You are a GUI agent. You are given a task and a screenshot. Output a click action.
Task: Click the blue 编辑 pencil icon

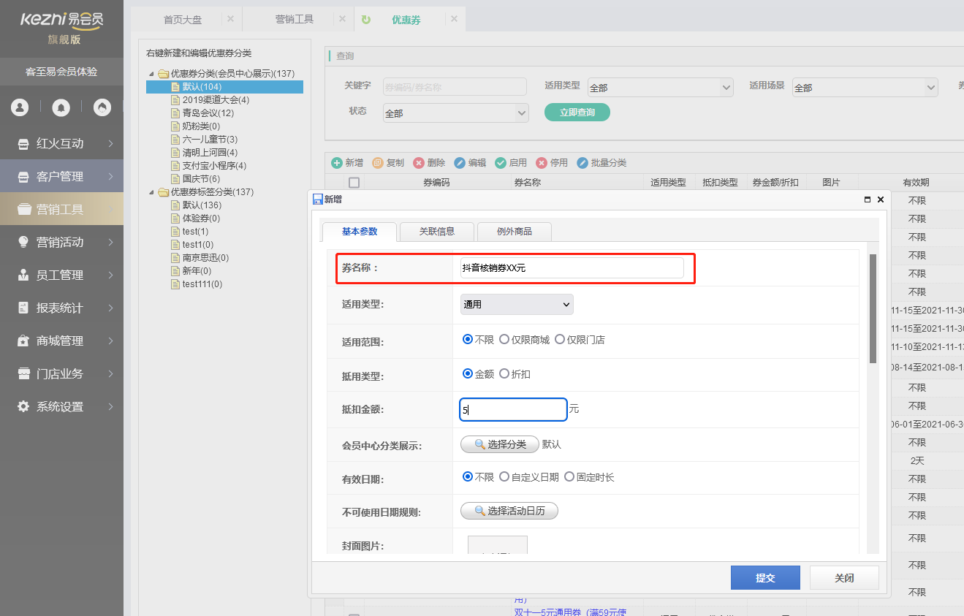click(460, 163)
